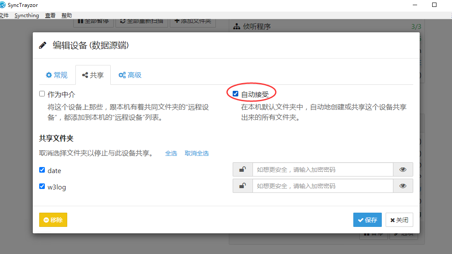This screenshot has height=254, width=452.
Task: Show password using eye icon for date
Action: point(403,170)
